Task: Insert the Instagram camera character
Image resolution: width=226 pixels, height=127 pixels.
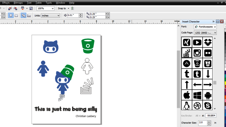Action: pyautogui.click(x=197, y=53)
